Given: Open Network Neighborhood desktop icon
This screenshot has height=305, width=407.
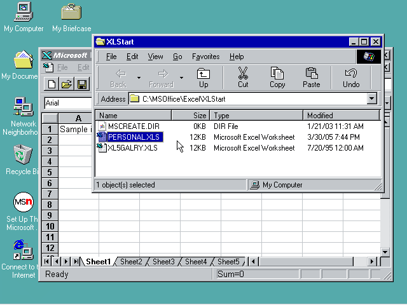Looking at the screenshot, I should [x=24, y=107].
